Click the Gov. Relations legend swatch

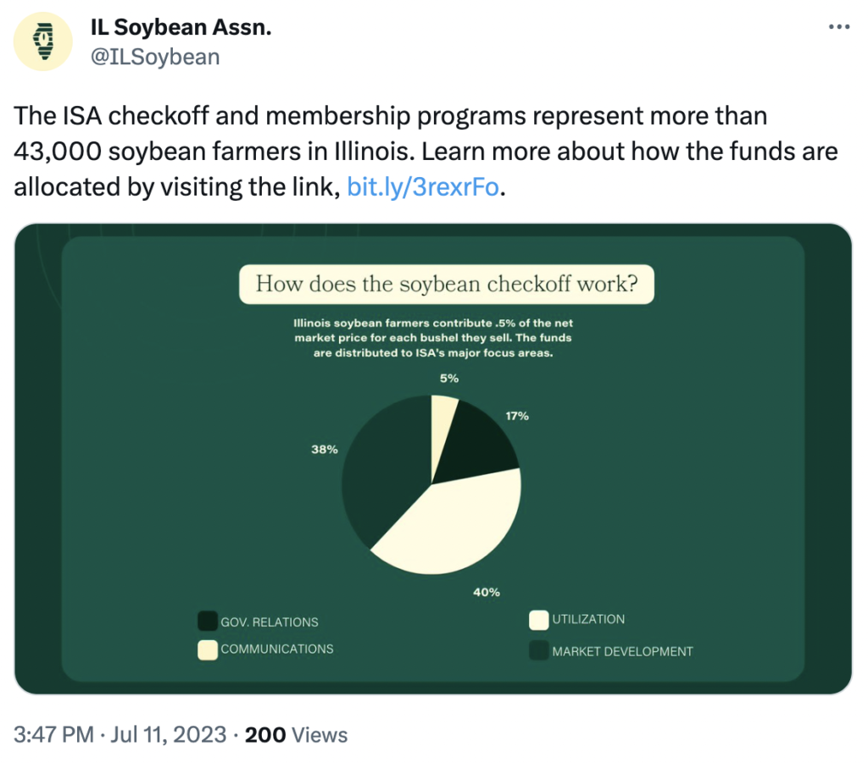[208, 621]
